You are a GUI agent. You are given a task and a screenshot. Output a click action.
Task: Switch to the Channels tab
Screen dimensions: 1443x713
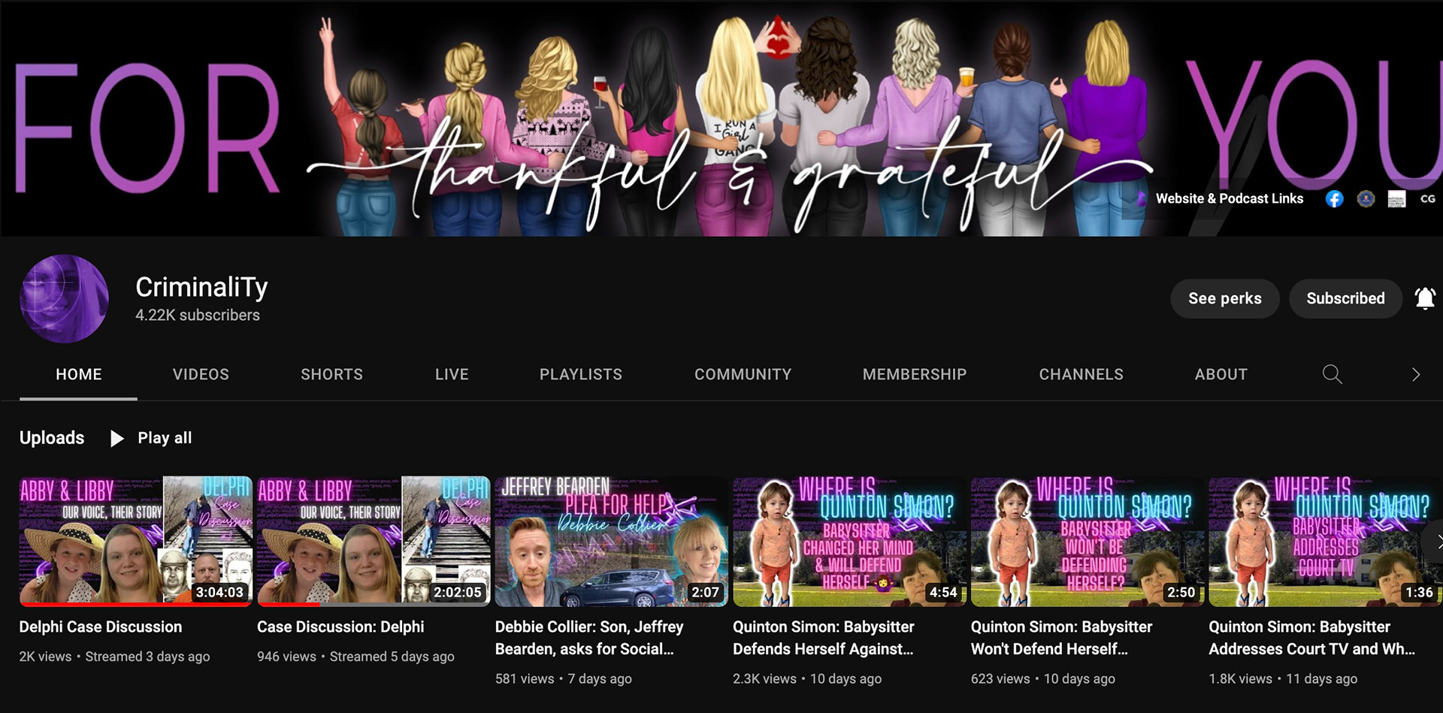point(1081,374)
